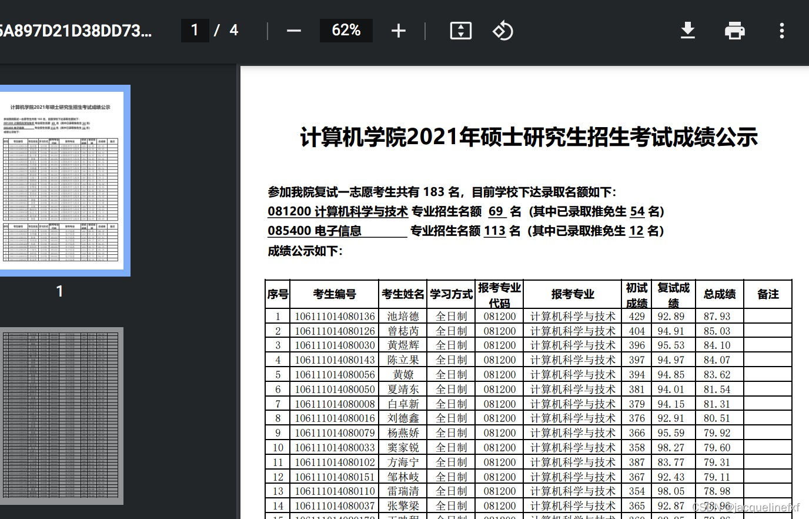Click candidate number 106111014080016
This screenshot has width=809, height=519.
[335, 418]
